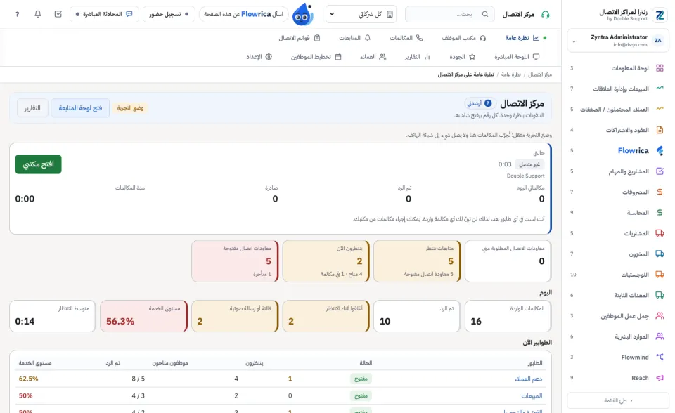675x413 pixels.
Task: Collapse the sidebar with طيّ القائمة
Action: pos(618,400)
